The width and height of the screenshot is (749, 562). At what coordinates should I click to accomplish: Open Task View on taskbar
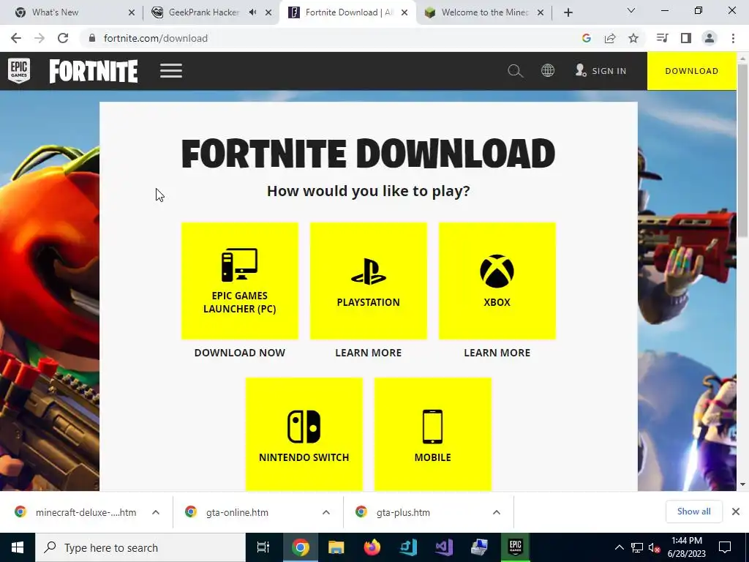263,547
